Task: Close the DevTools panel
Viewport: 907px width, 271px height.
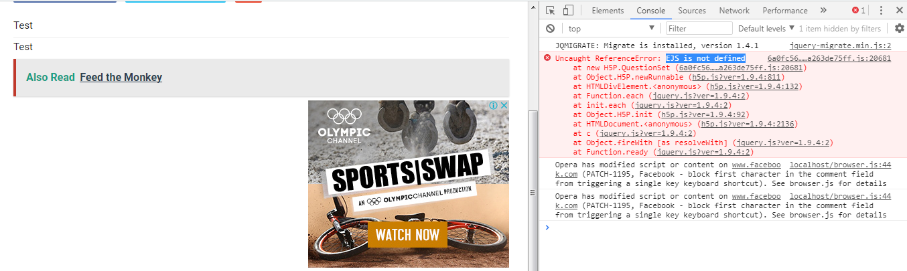Action: (899, 10)
